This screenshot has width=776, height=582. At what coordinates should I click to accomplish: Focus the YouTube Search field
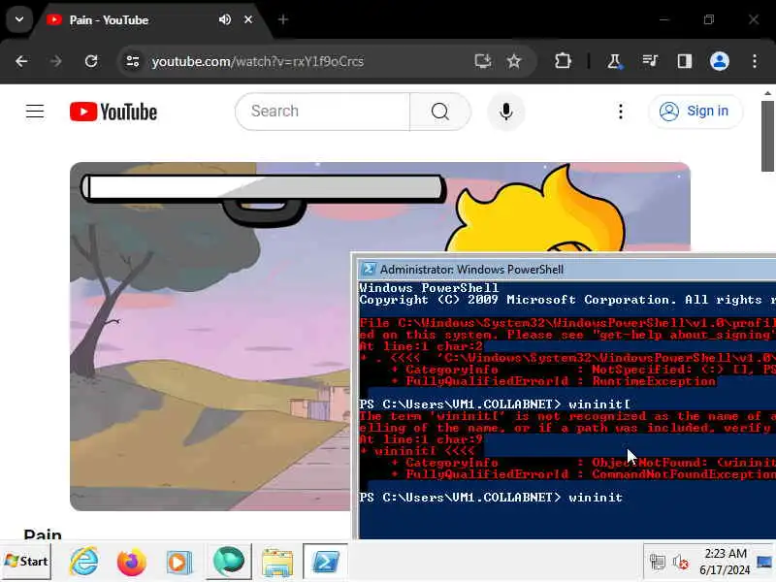point(323,112)
